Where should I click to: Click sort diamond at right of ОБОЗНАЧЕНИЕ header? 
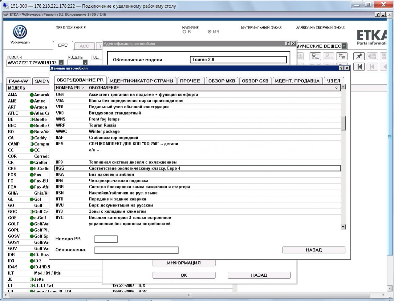coord(336,88)
